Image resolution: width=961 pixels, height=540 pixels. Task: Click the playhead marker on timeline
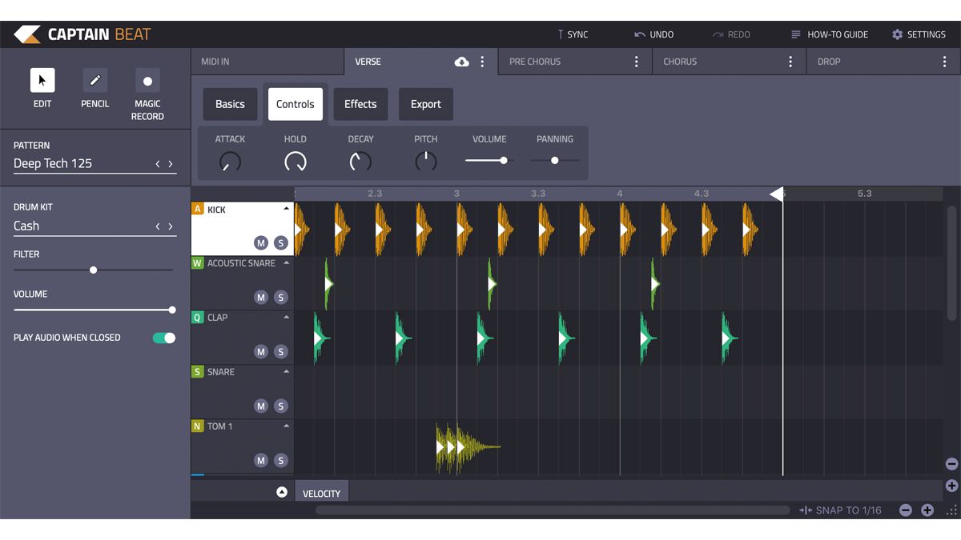(776, 194)
